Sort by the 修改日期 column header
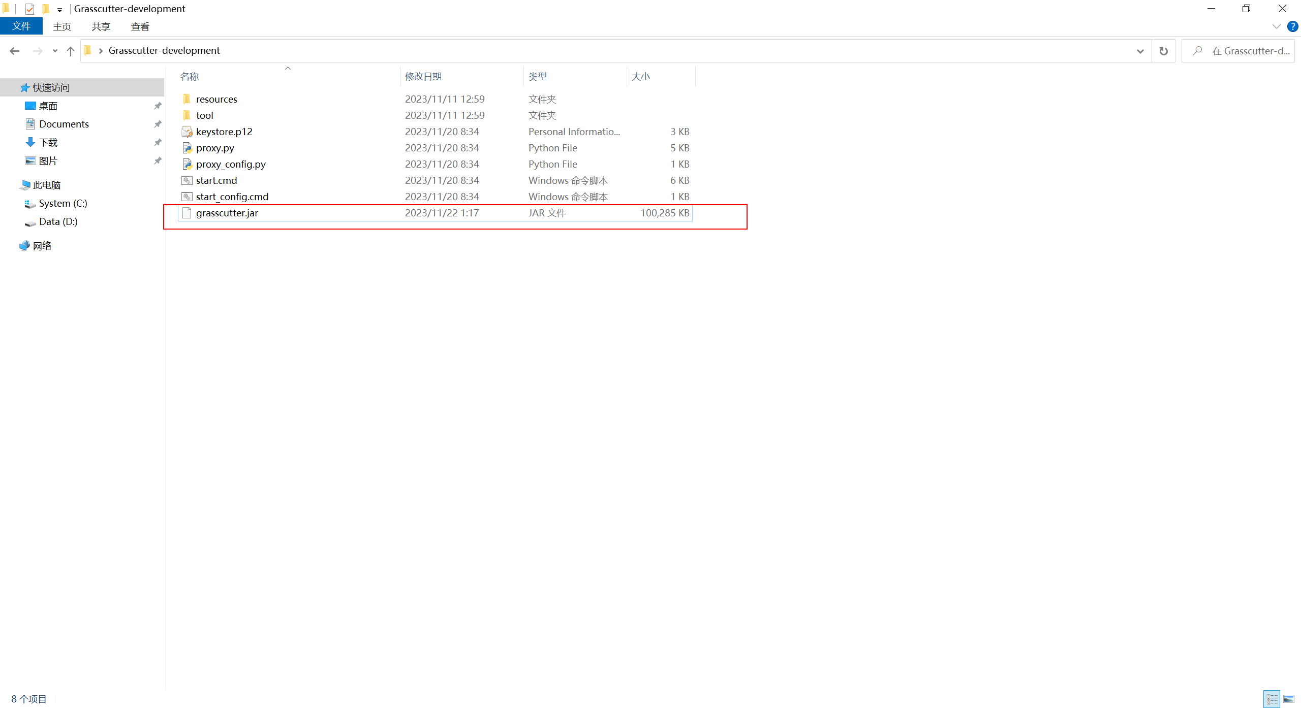1301x708 pixels. (462, 76)
